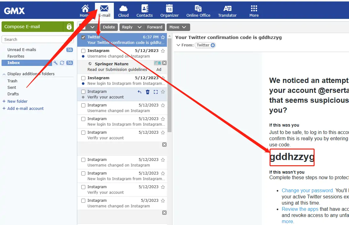Star the highlighted 'Verify your account' email

(163, 92)
